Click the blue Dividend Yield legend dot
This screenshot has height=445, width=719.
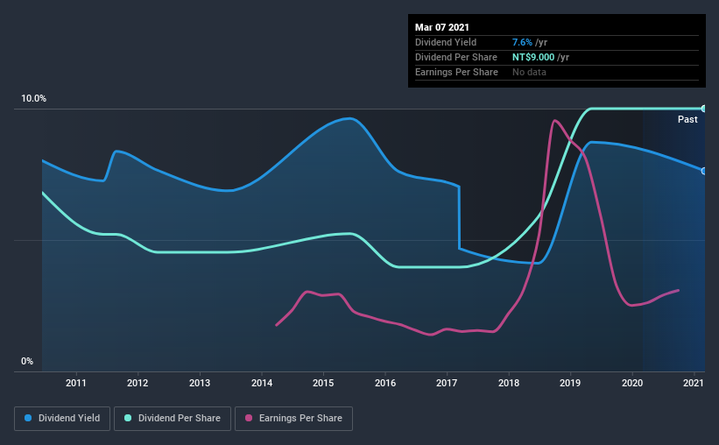point(28,418)
